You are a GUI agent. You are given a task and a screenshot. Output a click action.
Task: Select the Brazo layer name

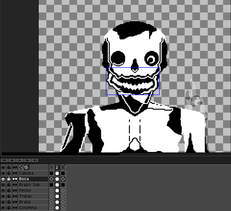point(33,202)
